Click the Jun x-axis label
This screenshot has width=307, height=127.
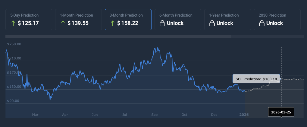click(x=95, y=115)
